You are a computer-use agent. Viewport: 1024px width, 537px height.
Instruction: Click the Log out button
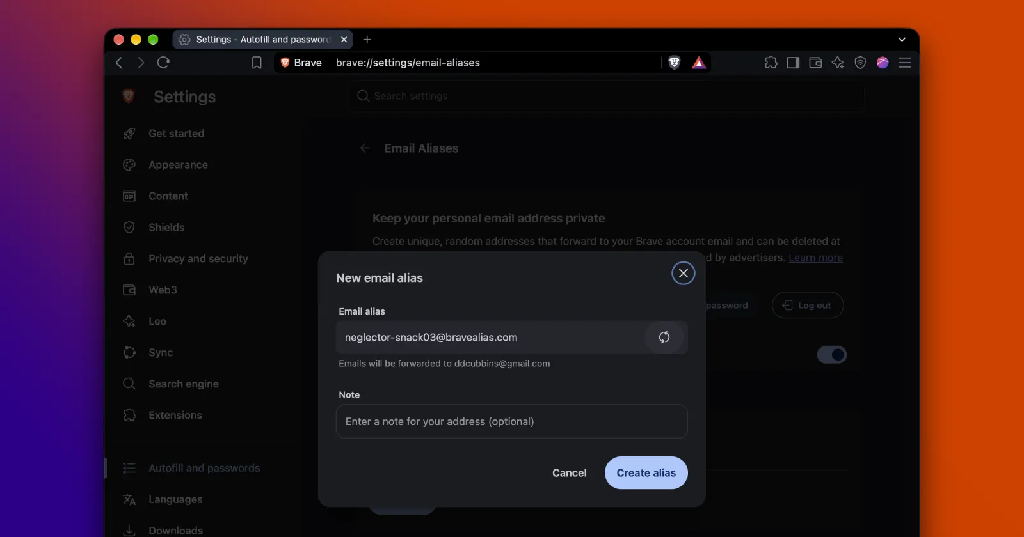pyautogui.click(x=807, y=306)
